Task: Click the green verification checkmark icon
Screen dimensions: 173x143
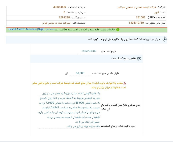Action: click(118, 30)
